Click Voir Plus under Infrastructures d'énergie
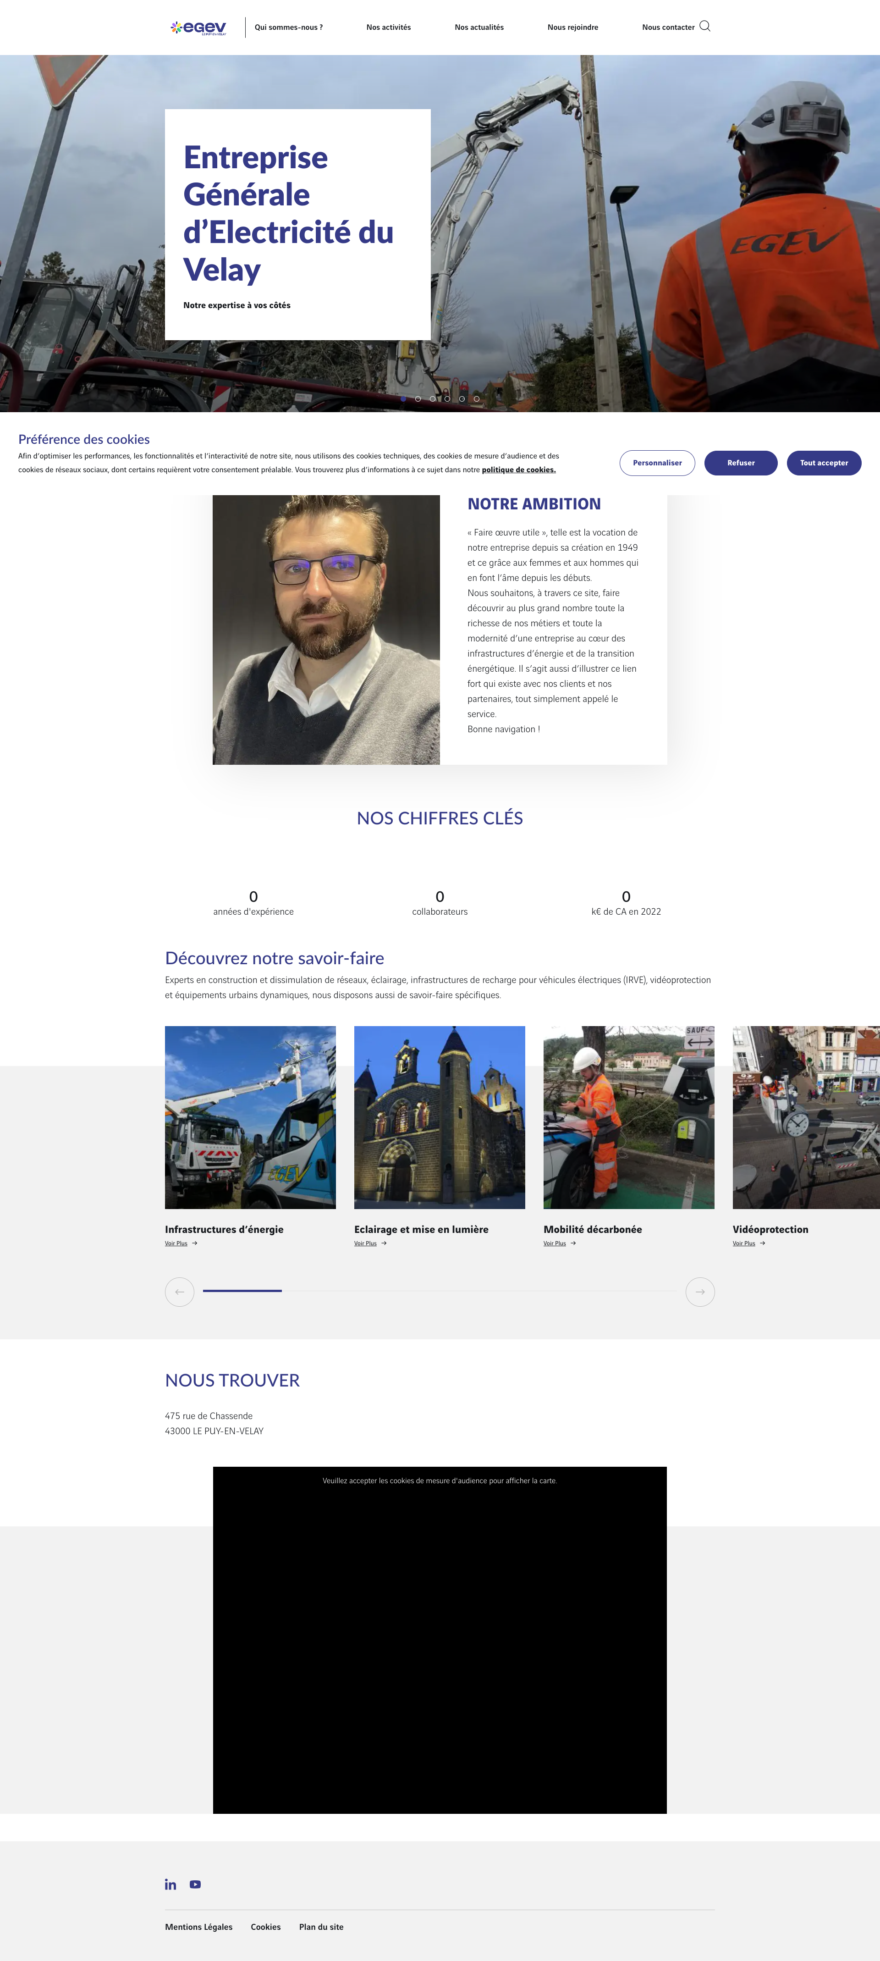Viewport: 880px width, 1961px height. (x=176, y=1243)
